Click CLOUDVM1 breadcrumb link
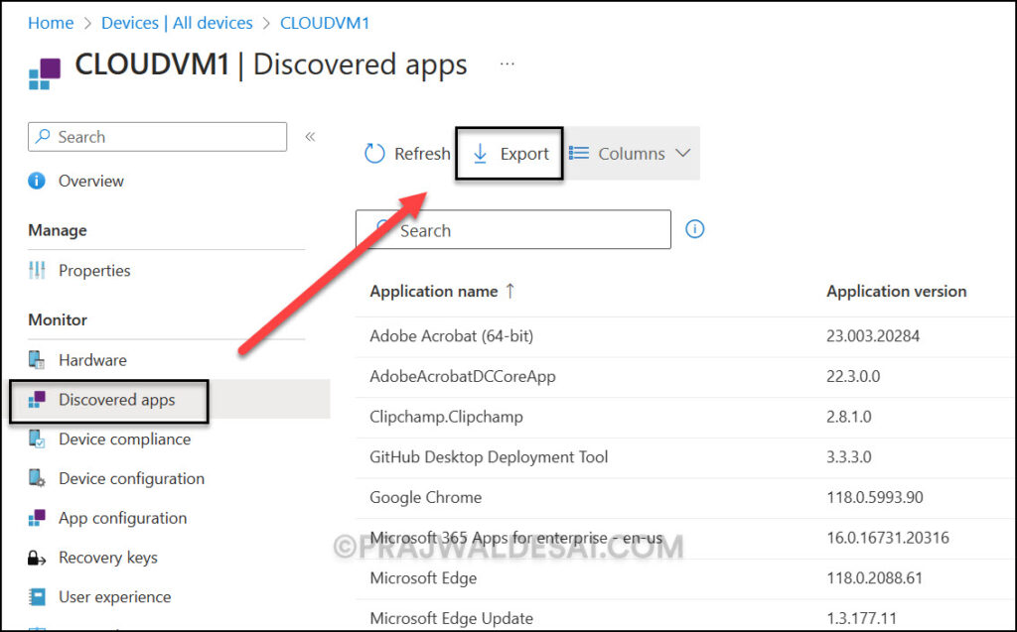The width and height of the screenshot is (1017, 632). click(x=325, y=23)
